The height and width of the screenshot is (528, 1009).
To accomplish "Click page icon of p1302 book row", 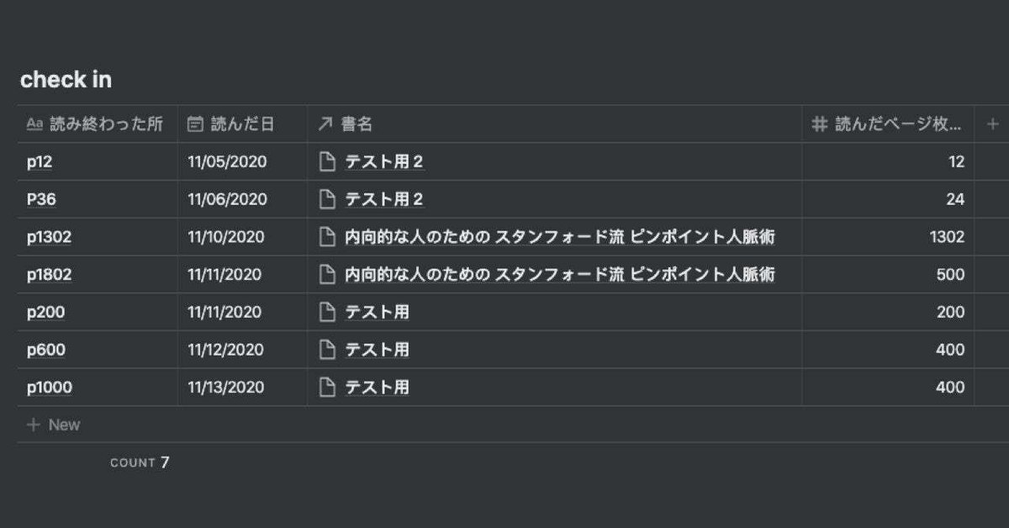I will pos(327,237).
